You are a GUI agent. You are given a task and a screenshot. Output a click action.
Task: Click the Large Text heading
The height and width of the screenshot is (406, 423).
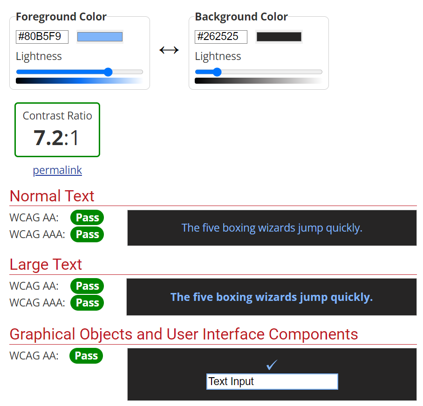click(46, 264)
